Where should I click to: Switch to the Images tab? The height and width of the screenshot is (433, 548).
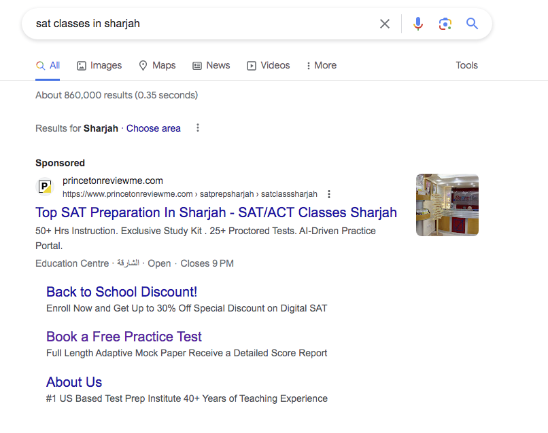pos(99,66)
